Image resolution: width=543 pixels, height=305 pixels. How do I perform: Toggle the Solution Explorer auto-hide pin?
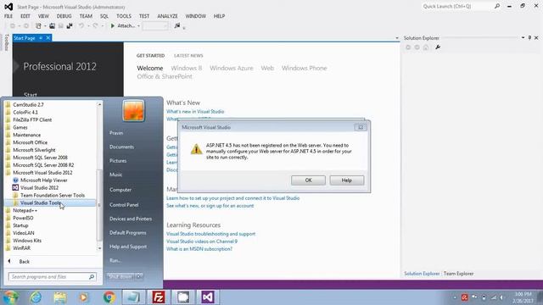(x=529, y=37)
